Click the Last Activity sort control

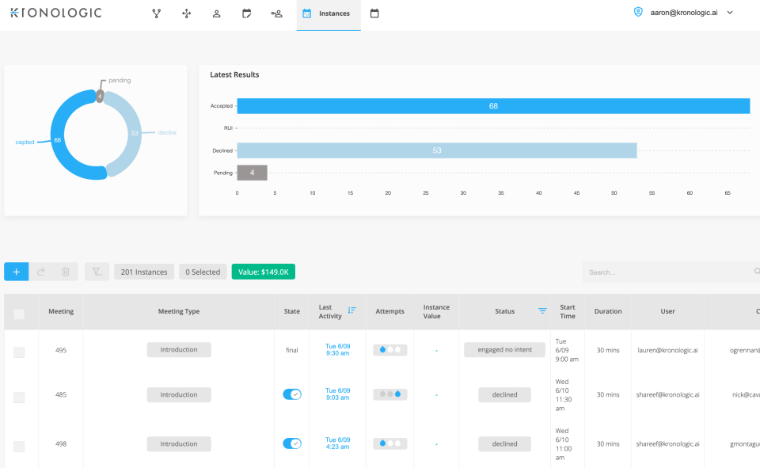(352, 310)
